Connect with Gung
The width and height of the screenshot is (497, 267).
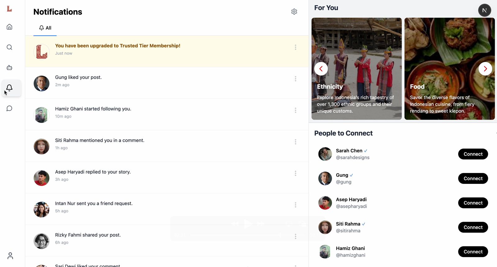(x=473, y=179)
